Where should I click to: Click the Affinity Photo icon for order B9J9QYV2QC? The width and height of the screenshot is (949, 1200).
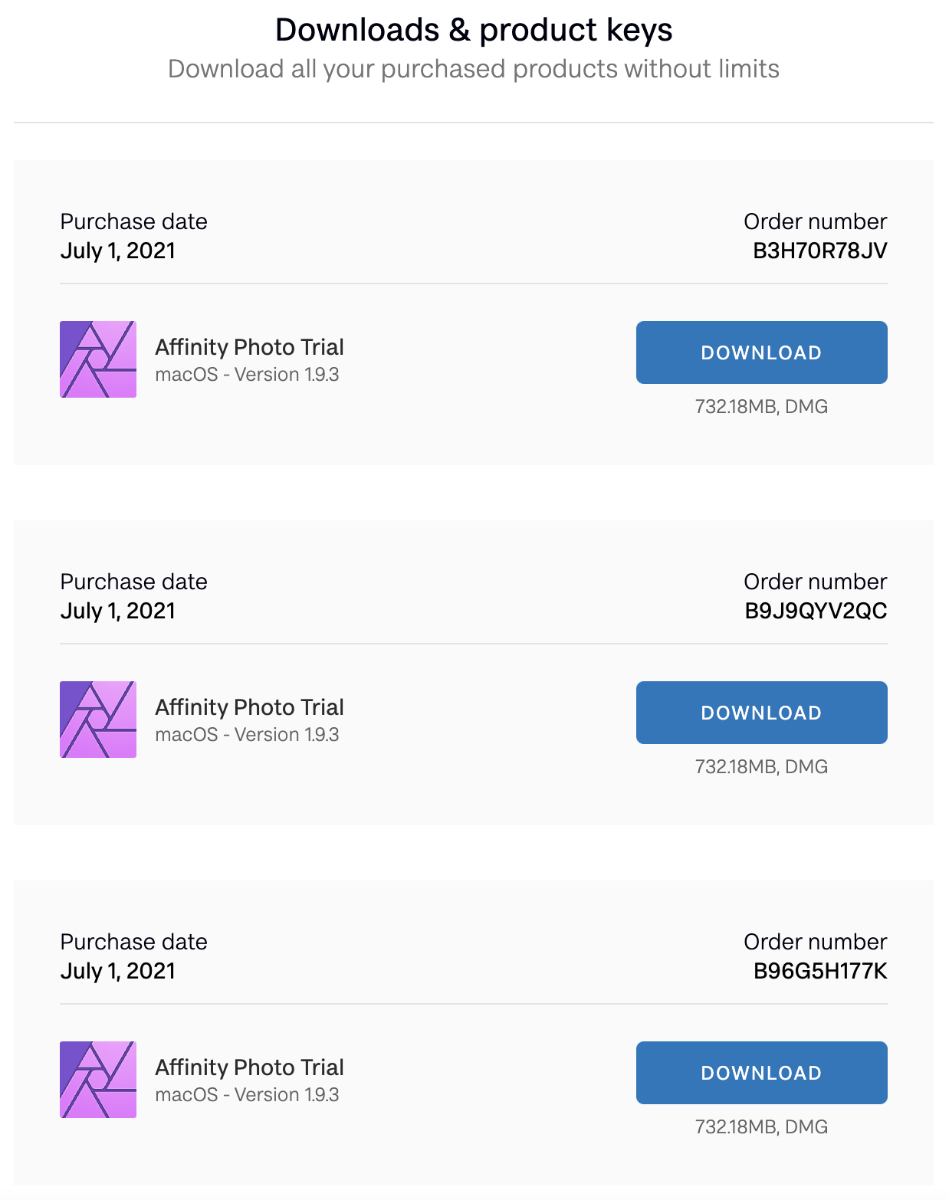pyautogui.click(x=98, y=720)
